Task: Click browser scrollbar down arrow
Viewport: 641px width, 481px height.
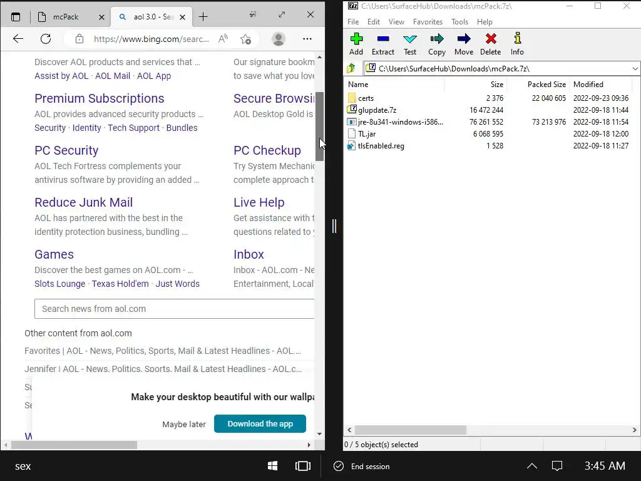Action: click(x=320, y=434)
